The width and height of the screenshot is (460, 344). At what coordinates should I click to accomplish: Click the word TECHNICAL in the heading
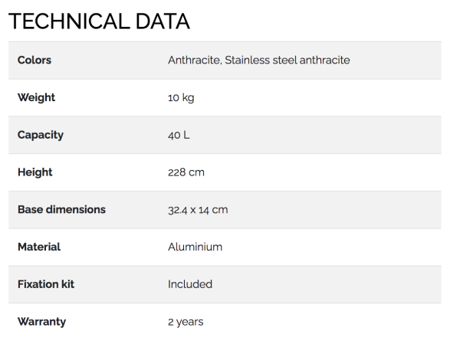[69, 21]
